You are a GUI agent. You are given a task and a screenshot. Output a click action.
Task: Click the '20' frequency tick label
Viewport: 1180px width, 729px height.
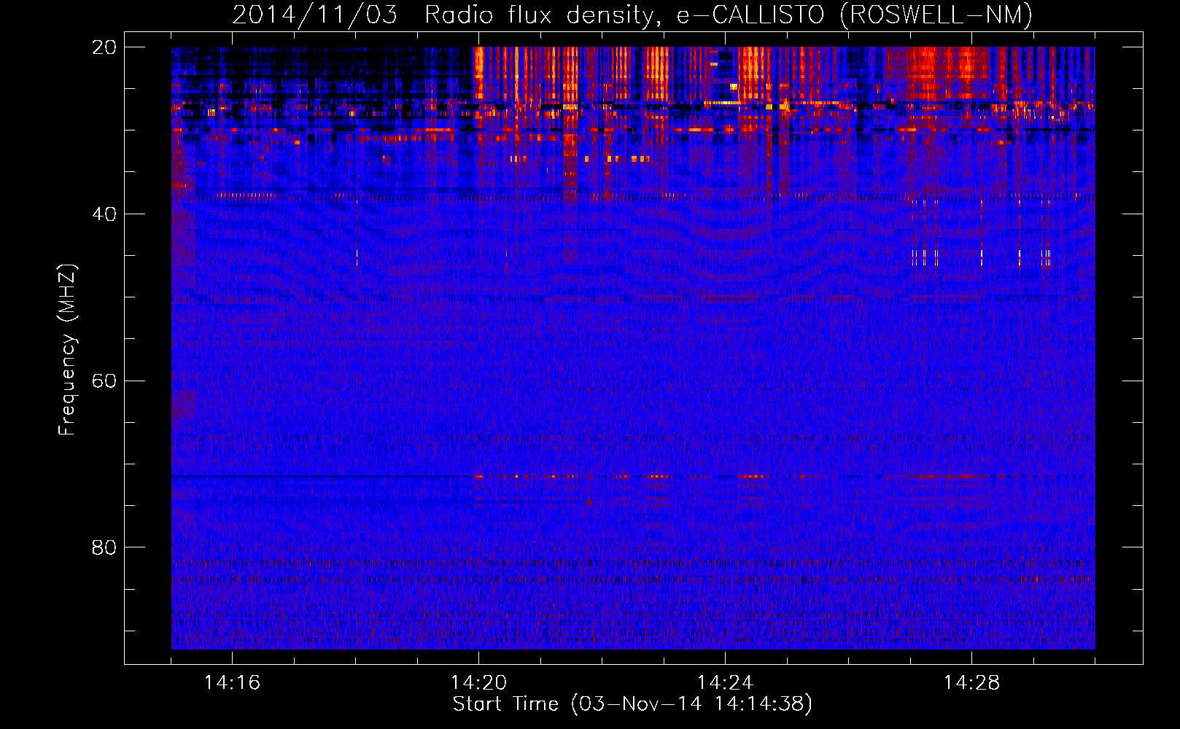coord(104,47)
